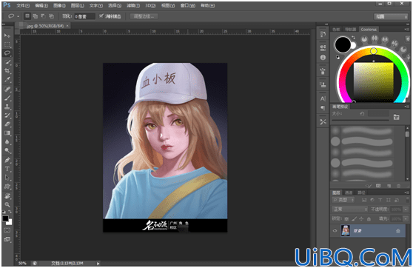The width and height of the screenshot is (413, 268).
Task: Open the workspace switcher dropdown
Action: point(391,16)
